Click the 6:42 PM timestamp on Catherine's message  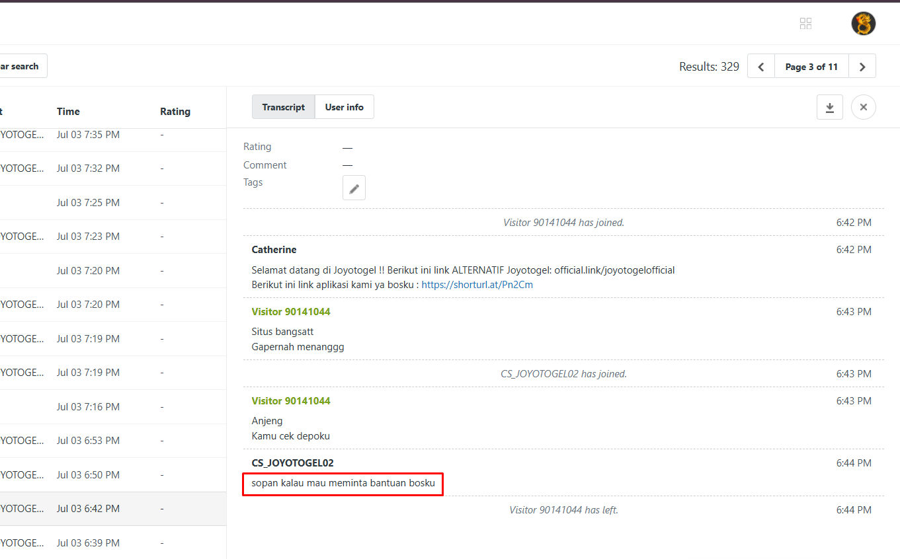(x=854, y=250)
